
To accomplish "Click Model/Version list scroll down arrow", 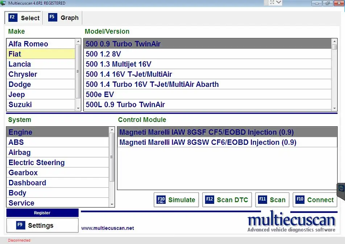I will (334, 108).
